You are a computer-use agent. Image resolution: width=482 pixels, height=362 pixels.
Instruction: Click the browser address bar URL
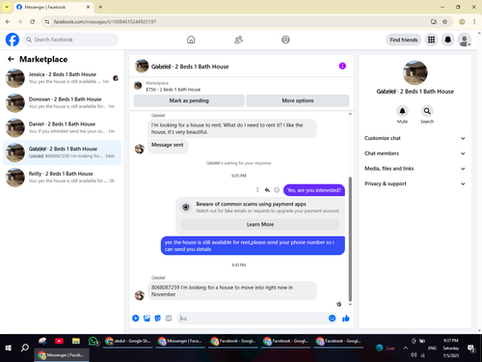pyautogui.click(x=105, y=21)
